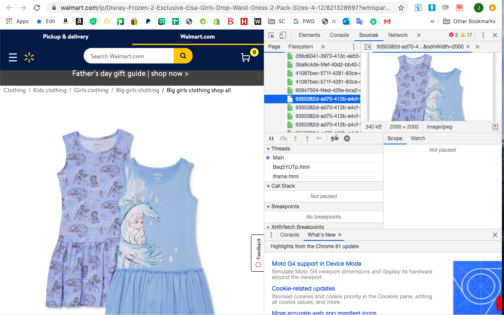The width and height of the screenshot is (504, 315).
Task: Open Moto G4 support in Device Mode link
Action: coord(317,264)
